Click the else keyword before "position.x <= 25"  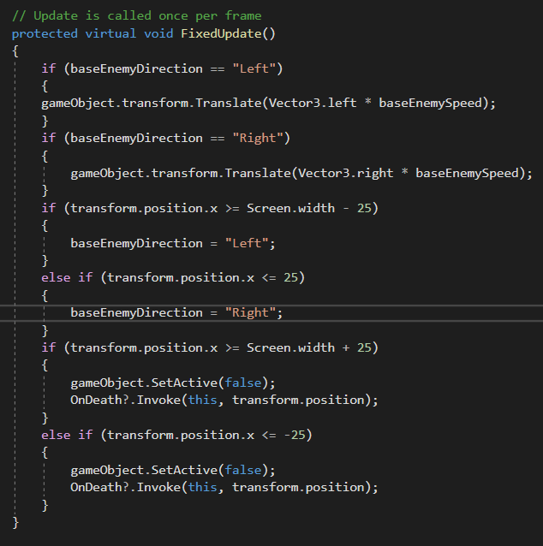pyautogui.click(x=55, y=277)
